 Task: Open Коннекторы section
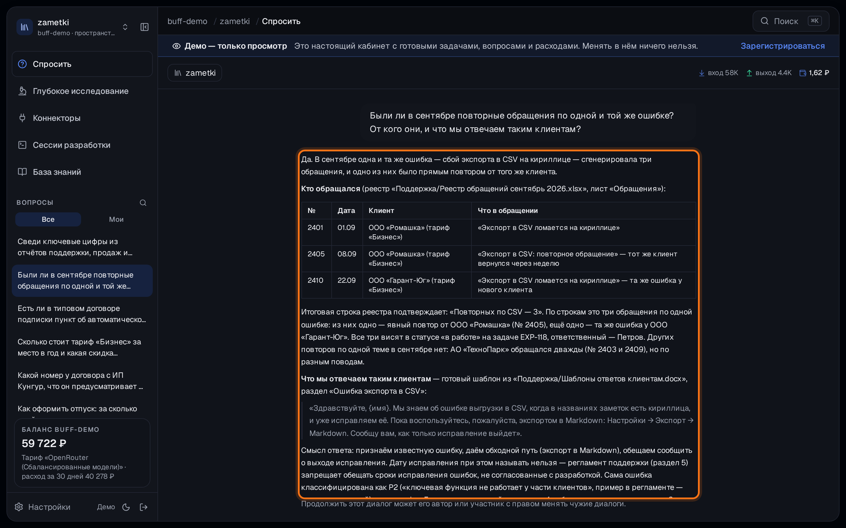tap(82, 118)
